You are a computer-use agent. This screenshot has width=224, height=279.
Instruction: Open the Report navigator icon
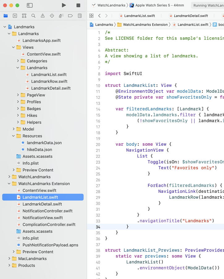80,16
